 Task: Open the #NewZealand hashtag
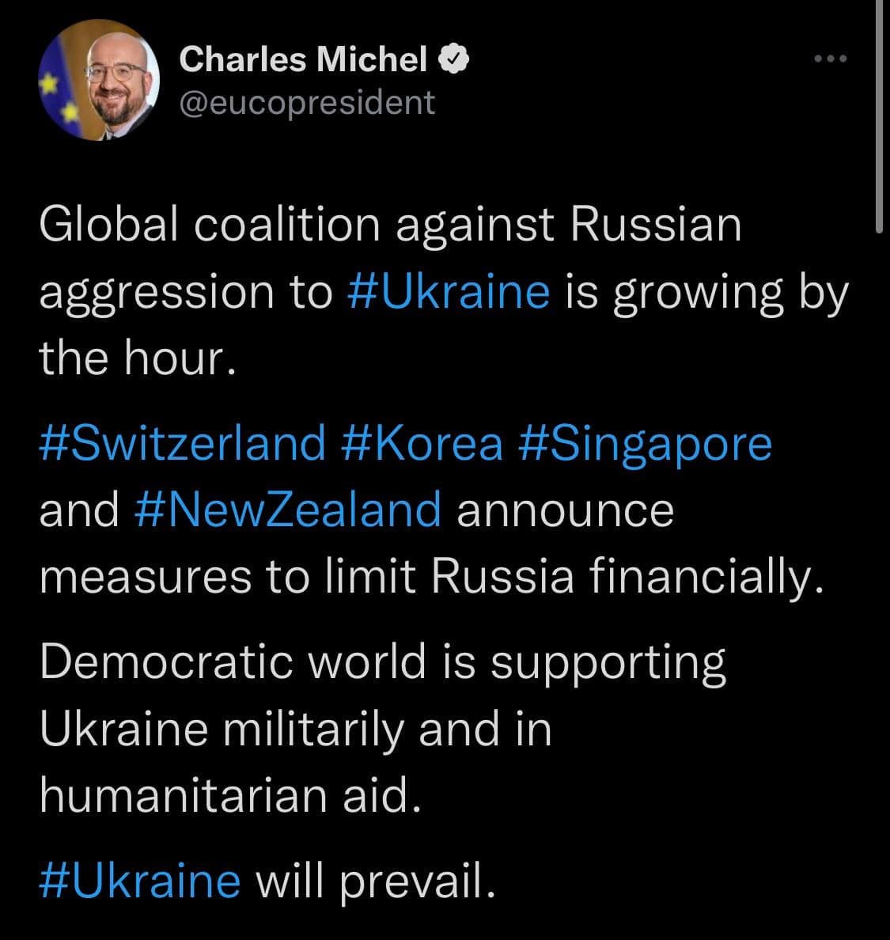(x=288, y=509)
